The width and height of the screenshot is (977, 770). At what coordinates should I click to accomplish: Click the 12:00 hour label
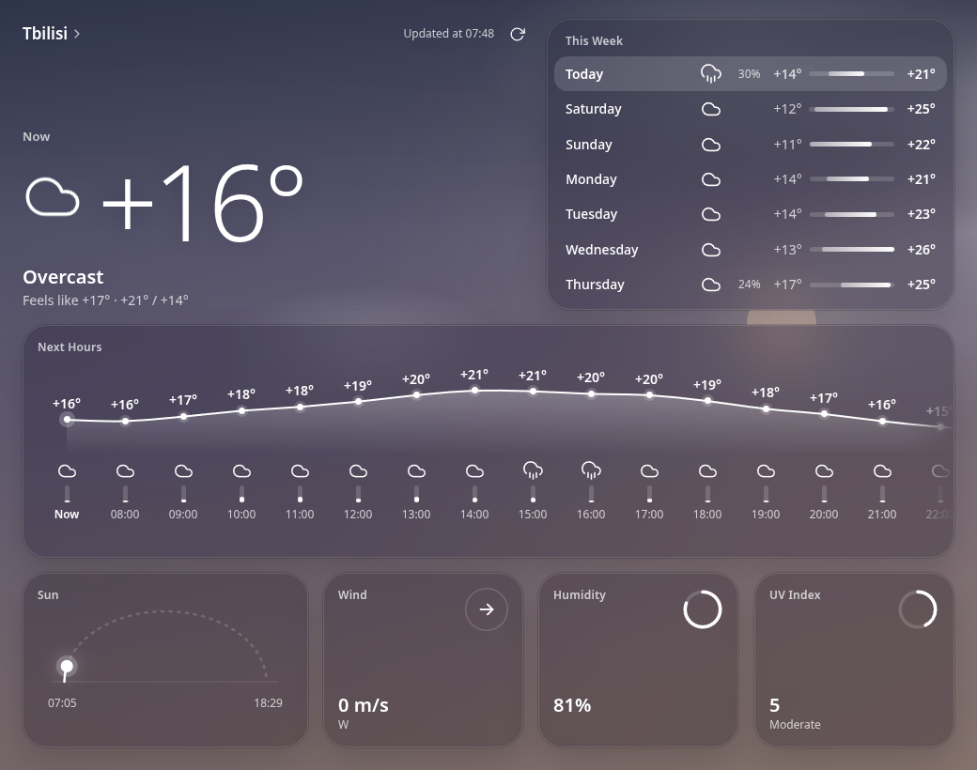point(358,515)
